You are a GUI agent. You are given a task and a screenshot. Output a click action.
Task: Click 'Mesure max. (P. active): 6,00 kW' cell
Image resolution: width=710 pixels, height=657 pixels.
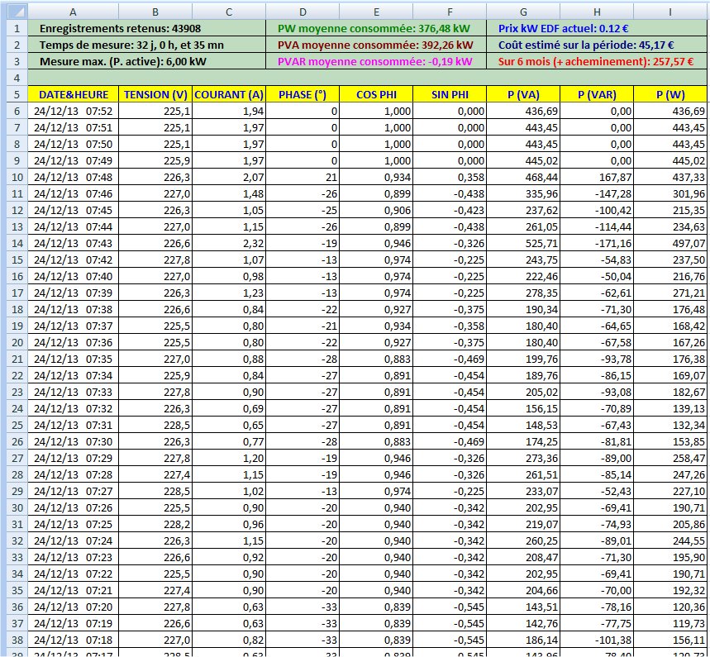click(x=146, y=62)
